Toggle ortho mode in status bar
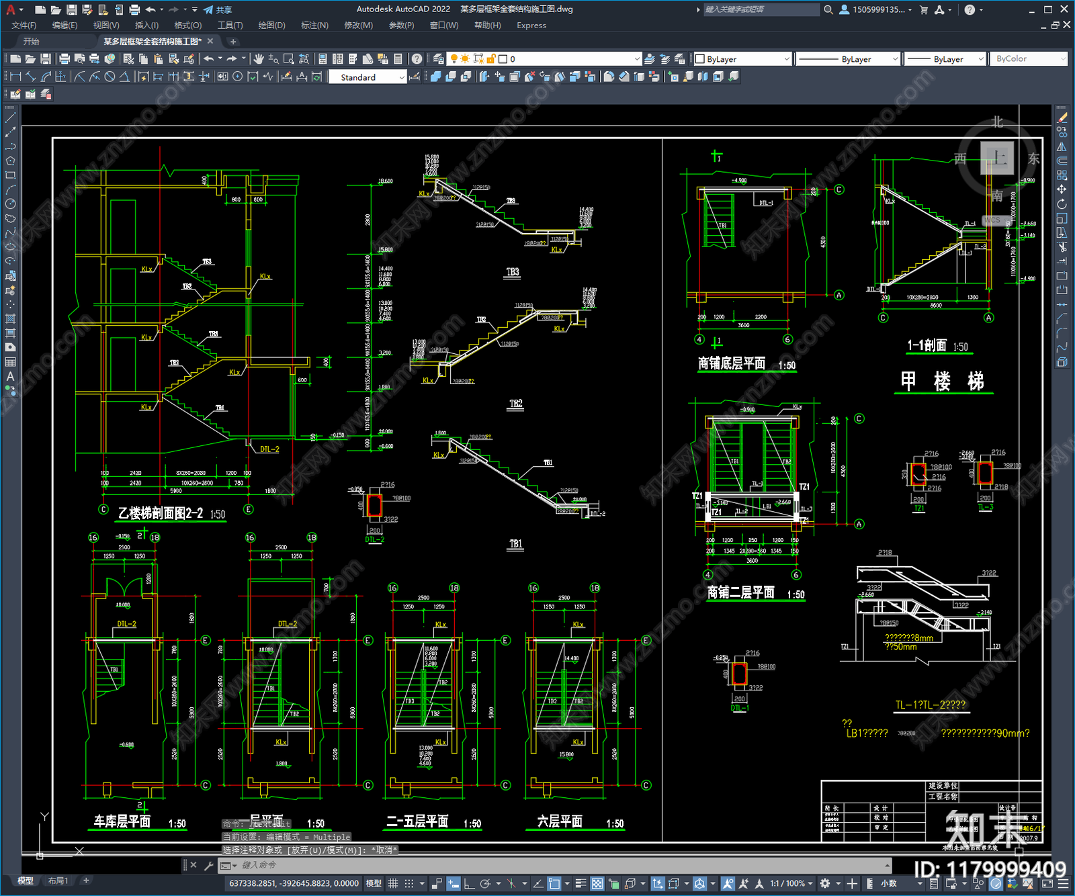The image size is (1075, 896). pyautogui.click(x=469, y=883)
